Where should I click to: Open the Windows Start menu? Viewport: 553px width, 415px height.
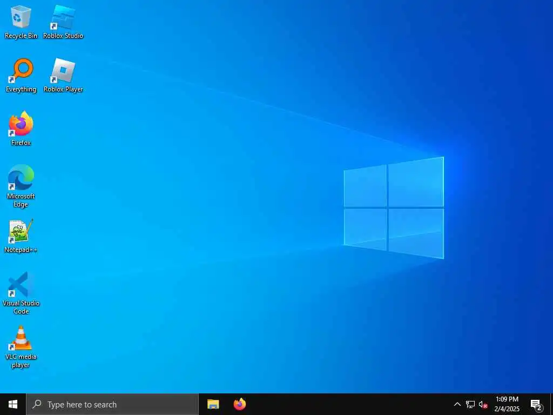point(13,404)
